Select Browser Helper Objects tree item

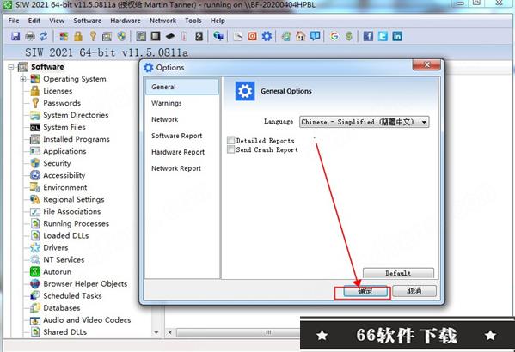click(85, 284)
